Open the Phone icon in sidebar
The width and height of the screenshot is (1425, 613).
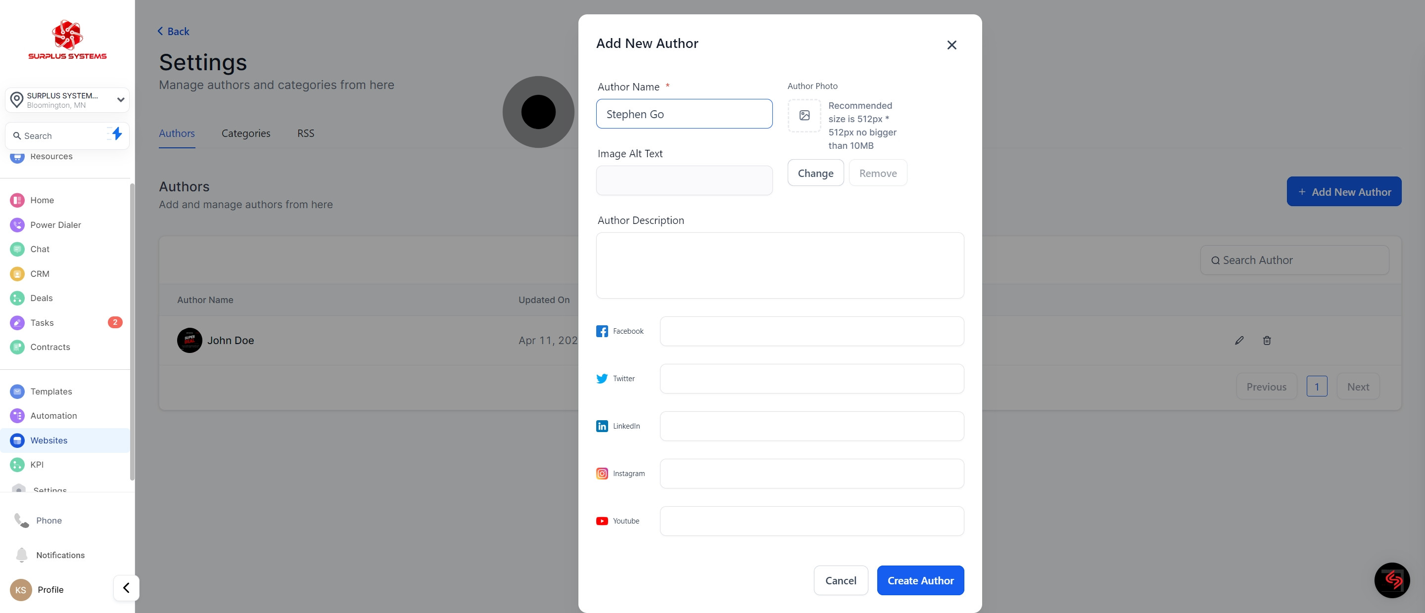pyautogui.click(x=22, y=520)
